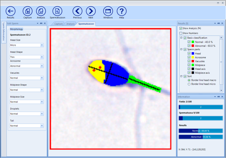The height and width of the screenshot is (158, 226).
Task: Pin the Edit Sperm panel
Action: 41,23
